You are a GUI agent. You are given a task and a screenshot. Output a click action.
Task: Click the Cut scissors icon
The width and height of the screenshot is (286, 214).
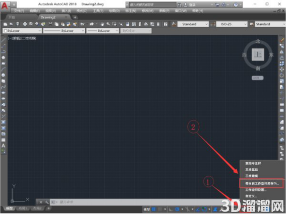tap(50, 24)
